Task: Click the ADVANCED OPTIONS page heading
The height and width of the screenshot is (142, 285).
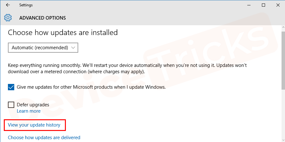Action: tap(42, 18)
